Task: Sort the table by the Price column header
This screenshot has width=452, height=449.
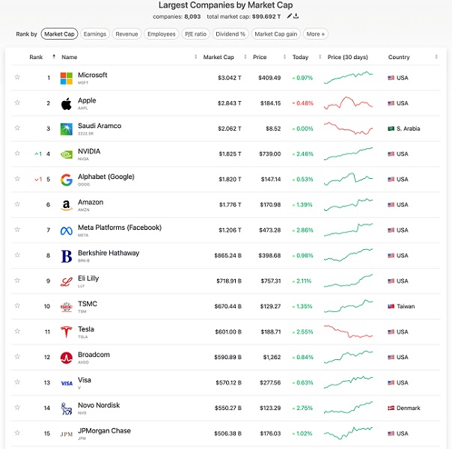Action: pyautogui.click(x=260, y=57)
